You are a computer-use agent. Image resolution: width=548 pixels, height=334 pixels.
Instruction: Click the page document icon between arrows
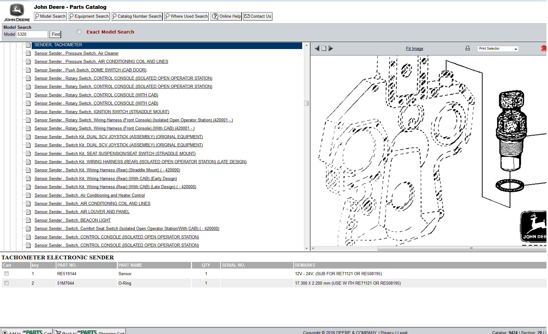click(324, 48)
